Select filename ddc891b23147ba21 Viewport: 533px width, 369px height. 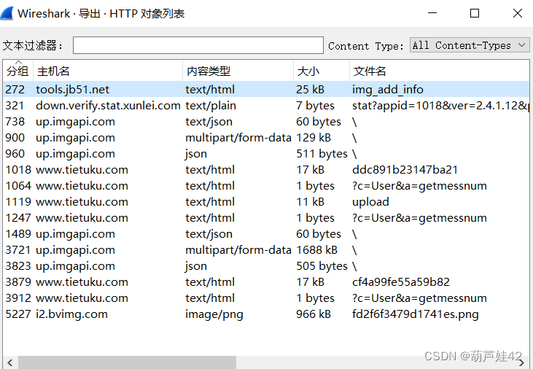tap(405, 169)
